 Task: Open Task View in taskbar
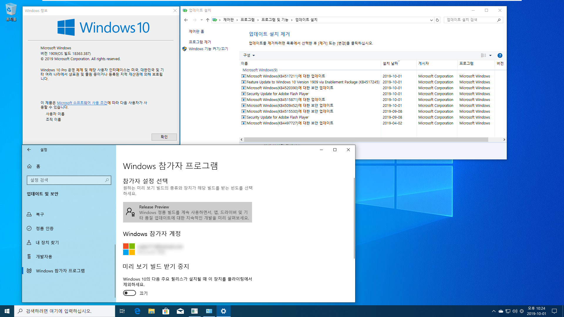coord(122,311)
